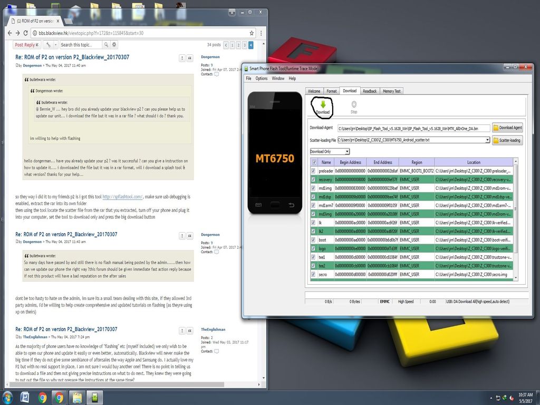Uncheck the md3img partition checkbox
This screenshot has height=405, width=540.
click(x=313, y=214)
